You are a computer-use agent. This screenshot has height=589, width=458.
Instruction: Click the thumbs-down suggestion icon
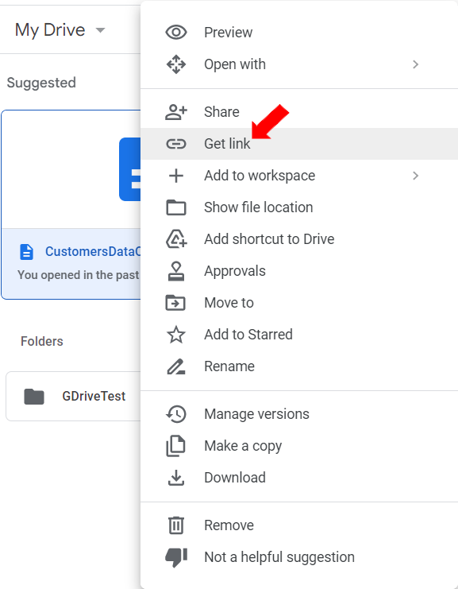pyautogui.click(x=176, y=557)
